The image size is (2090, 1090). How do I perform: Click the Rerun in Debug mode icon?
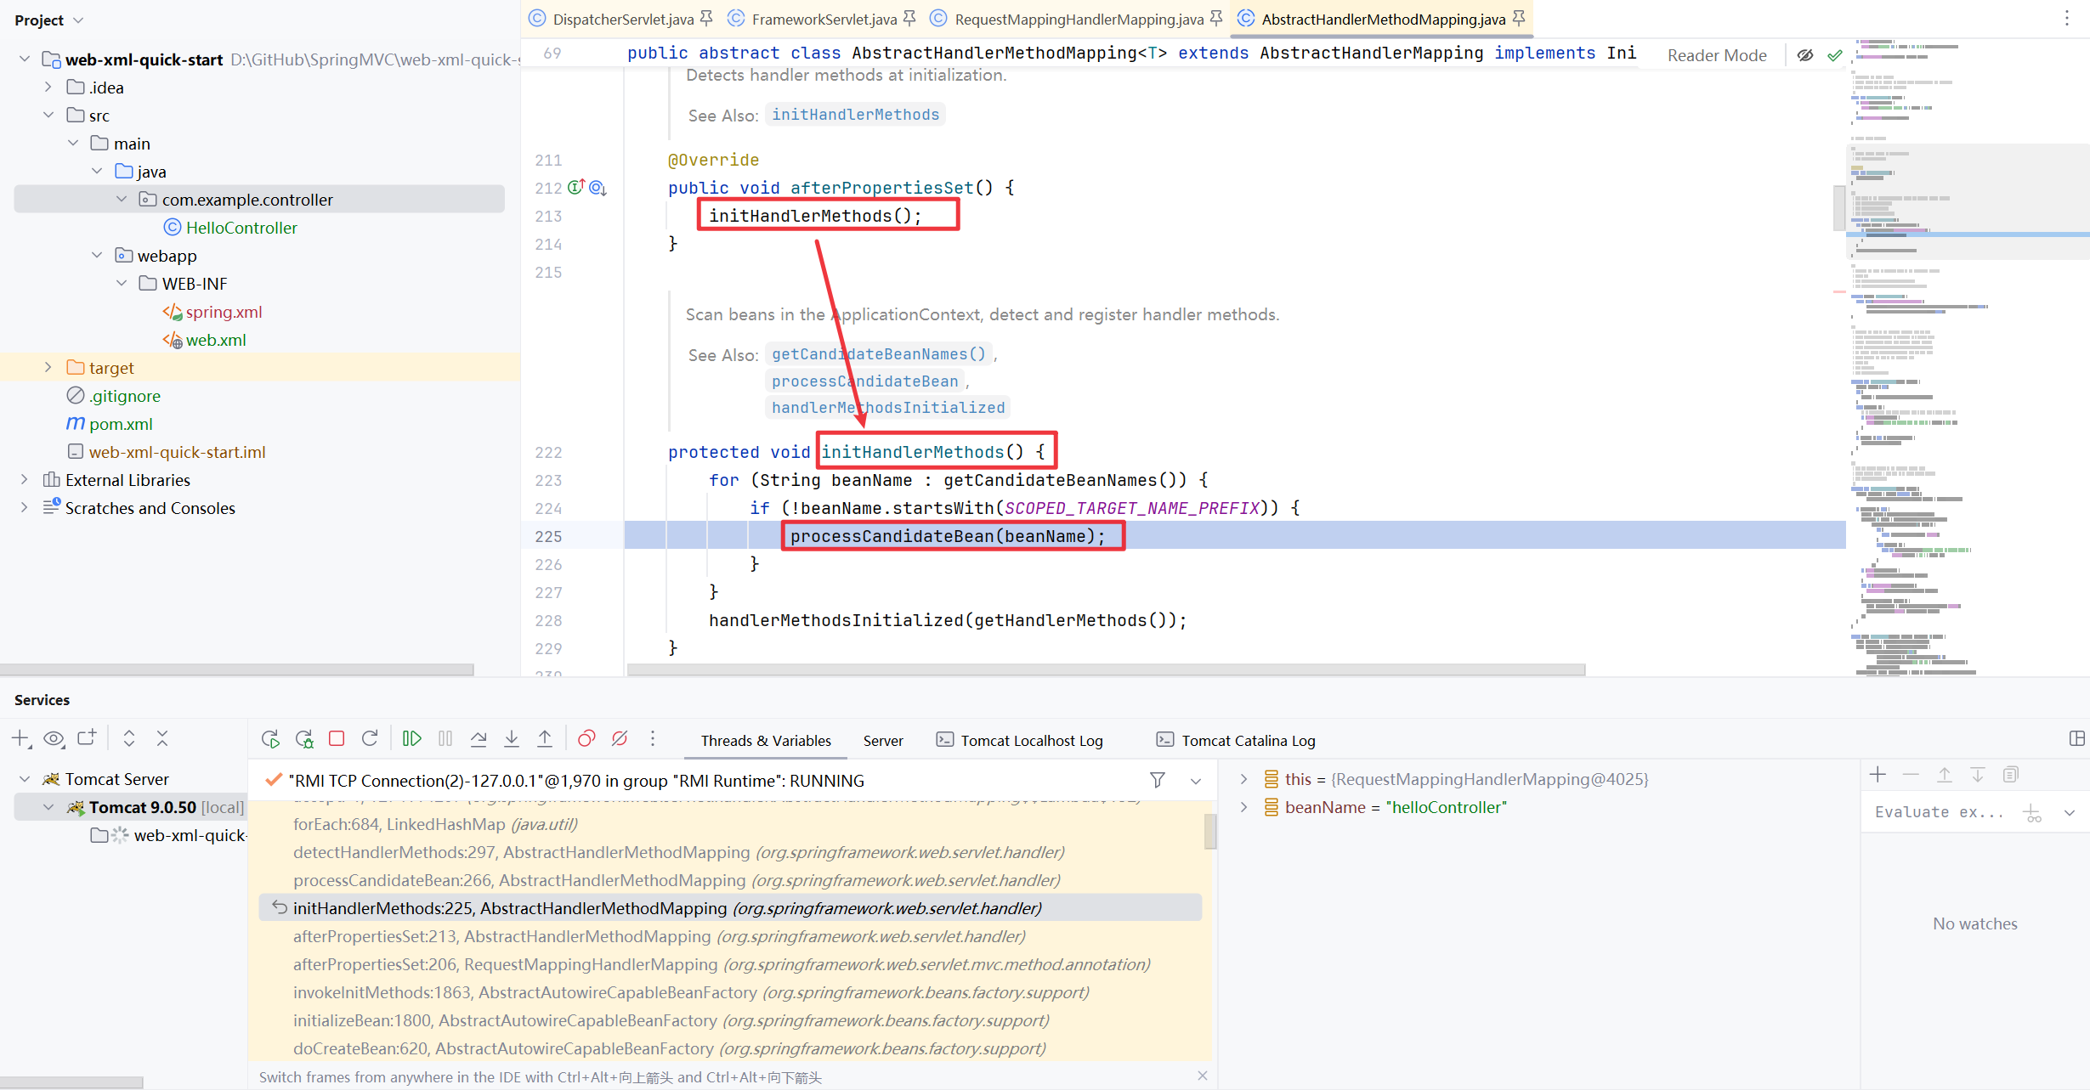tap(303, 739)
